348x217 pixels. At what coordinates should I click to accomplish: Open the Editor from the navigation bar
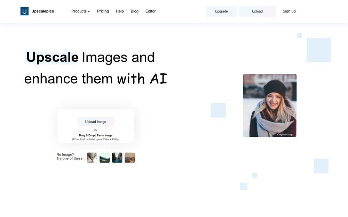150,11
